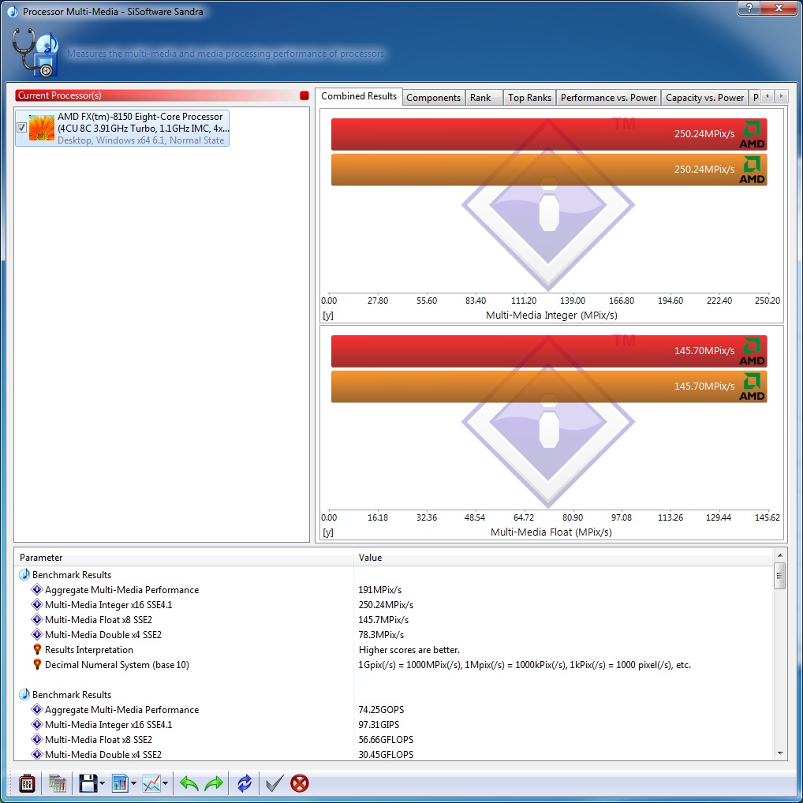Click the Value column header
The width and height of the screenshot is (803, 803).
(563, 557)
